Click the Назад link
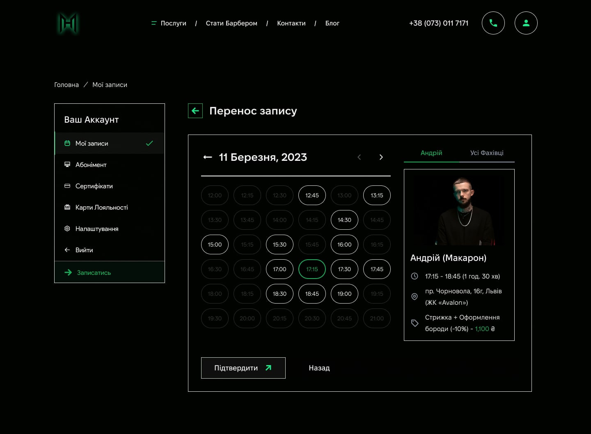 coord(319,368)
